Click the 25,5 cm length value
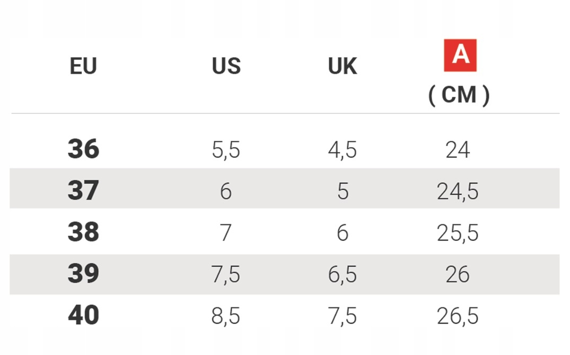This screenshot has width=570, height=355. point(458,233)
